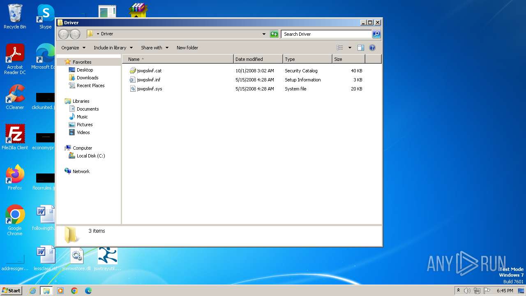Toggle the preview pane button
Image resolution: width=526 pixels, height=296 pixels.
pos(361,48)
